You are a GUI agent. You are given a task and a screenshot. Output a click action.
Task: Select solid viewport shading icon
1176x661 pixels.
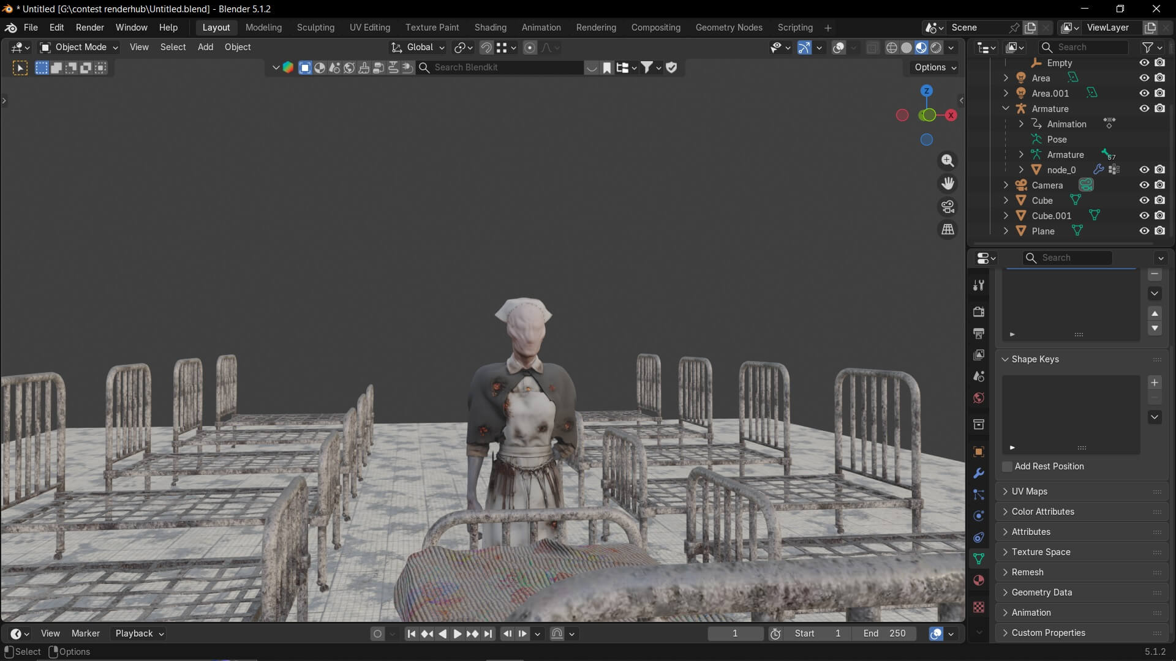point(907,48)
